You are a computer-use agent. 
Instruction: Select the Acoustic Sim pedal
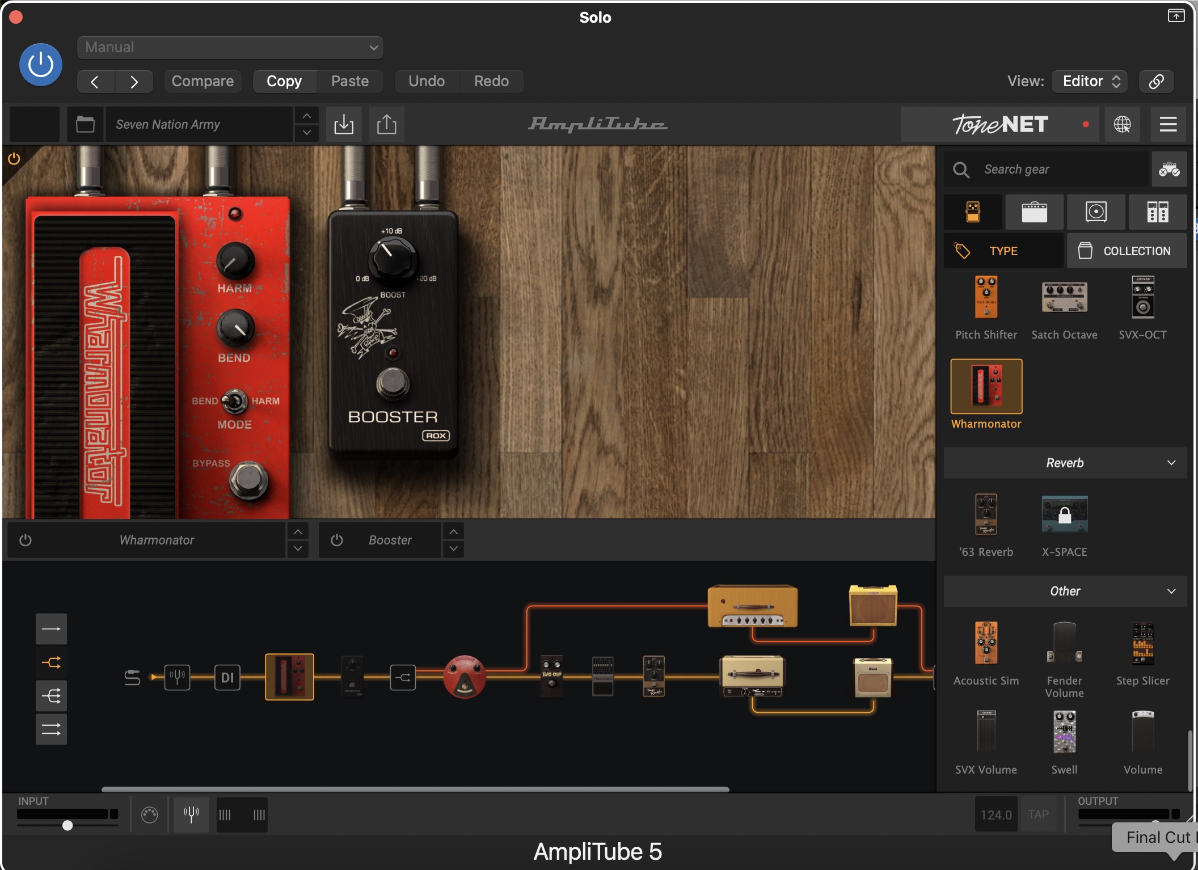(986, 654)
